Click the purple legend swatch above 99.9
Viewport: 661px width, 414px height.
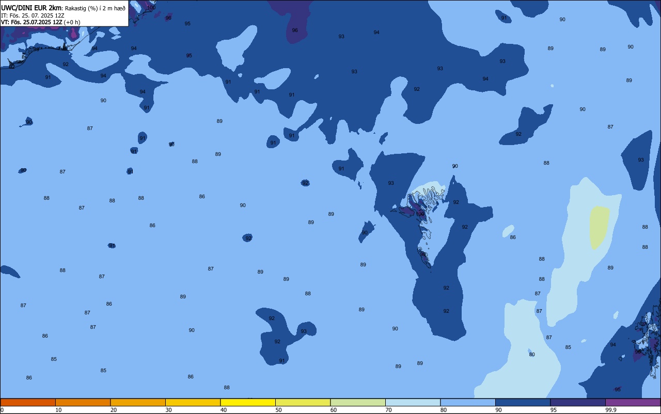point(633,402)
